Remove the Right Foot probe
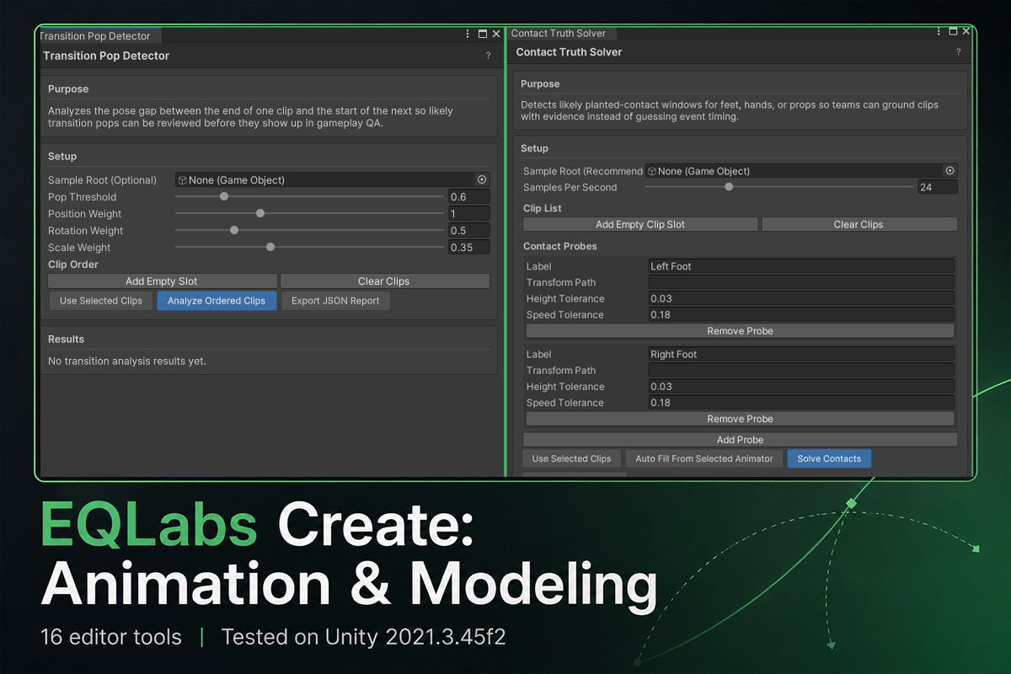1011x674 pixels. point(740,419)
